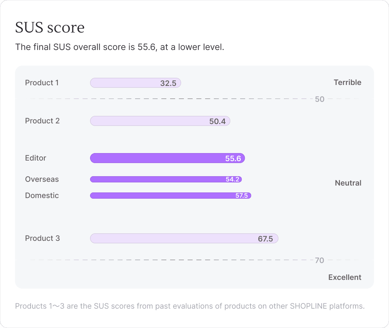Click the Product 1 label

[x=42, y=83]
